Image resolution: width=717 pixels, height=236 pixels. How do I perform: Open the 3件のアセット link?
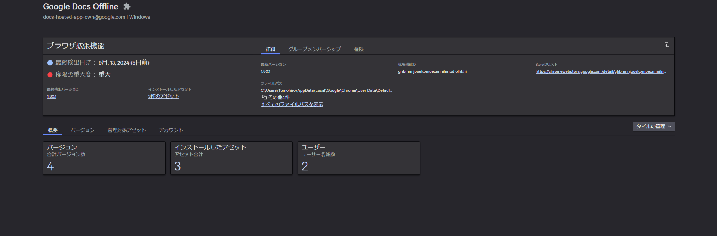164,96
